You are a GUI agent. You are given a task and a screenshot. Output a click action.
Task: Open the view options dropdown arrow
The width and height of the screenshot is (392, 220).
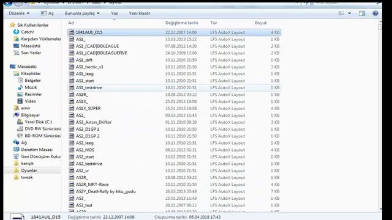click(x=350, y=13)
